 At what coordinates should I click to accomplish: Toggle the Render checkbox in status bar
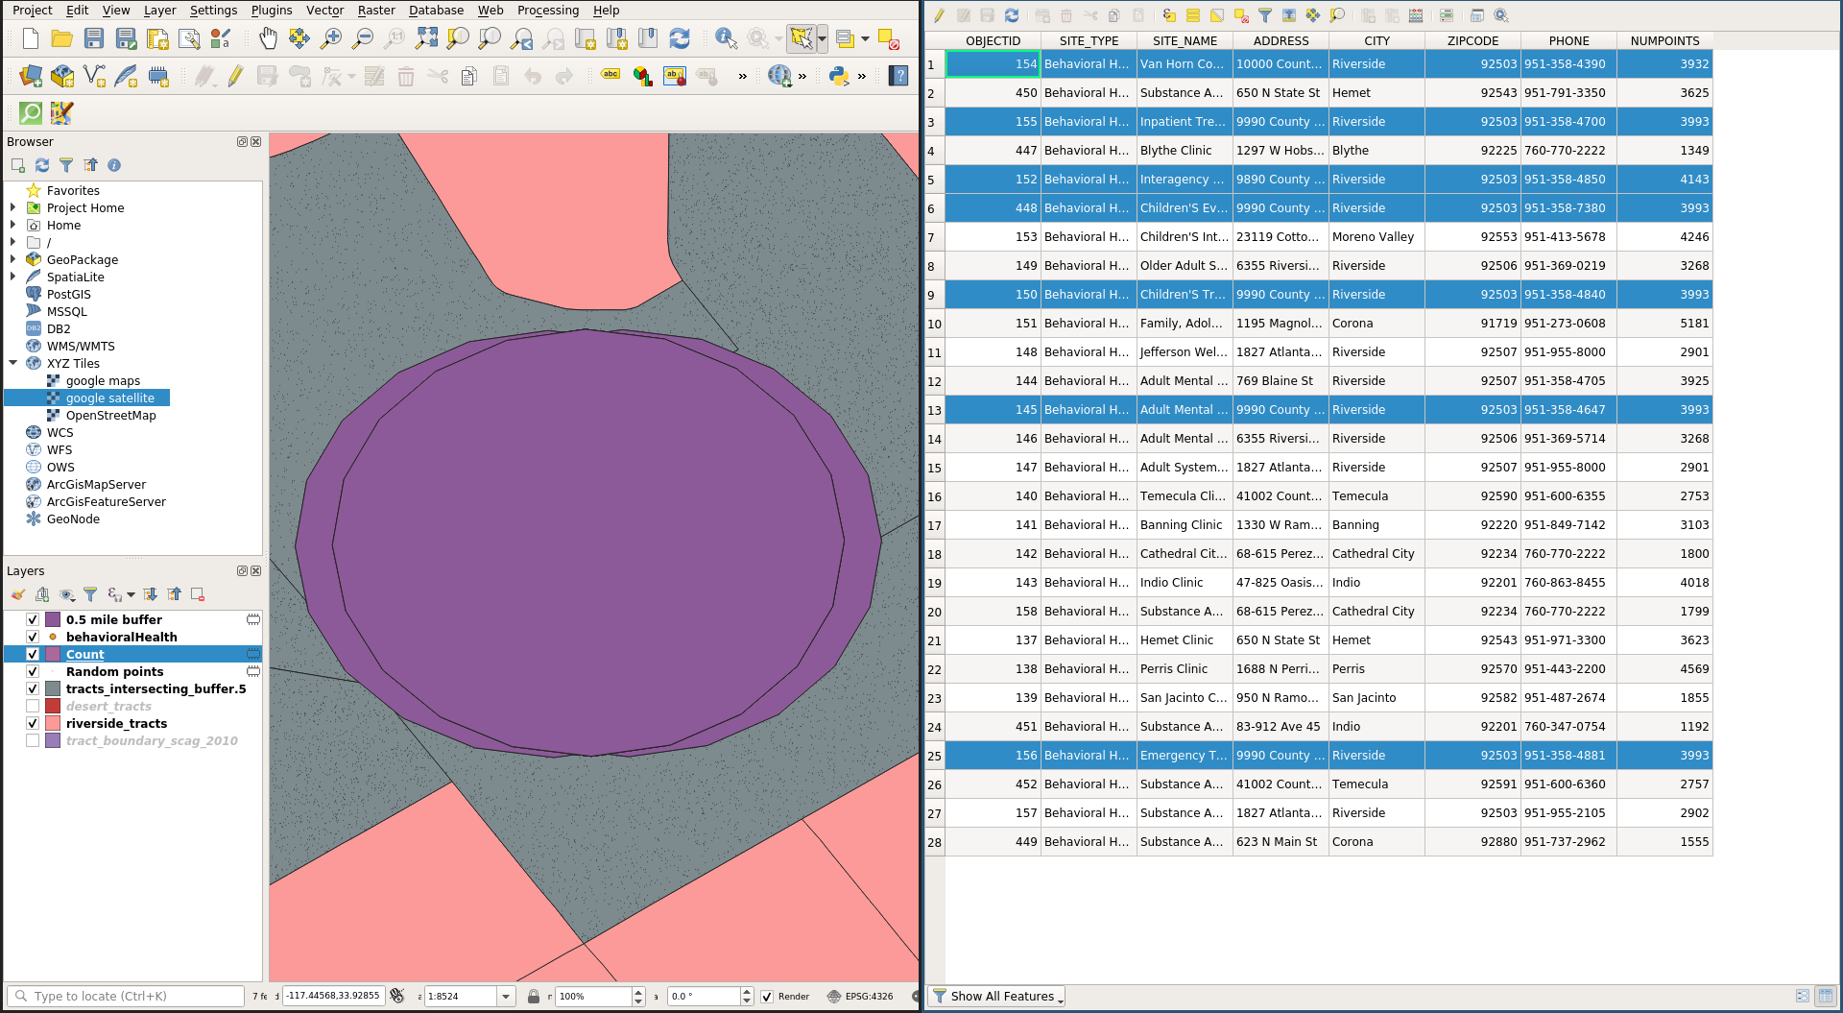point(767,997)
